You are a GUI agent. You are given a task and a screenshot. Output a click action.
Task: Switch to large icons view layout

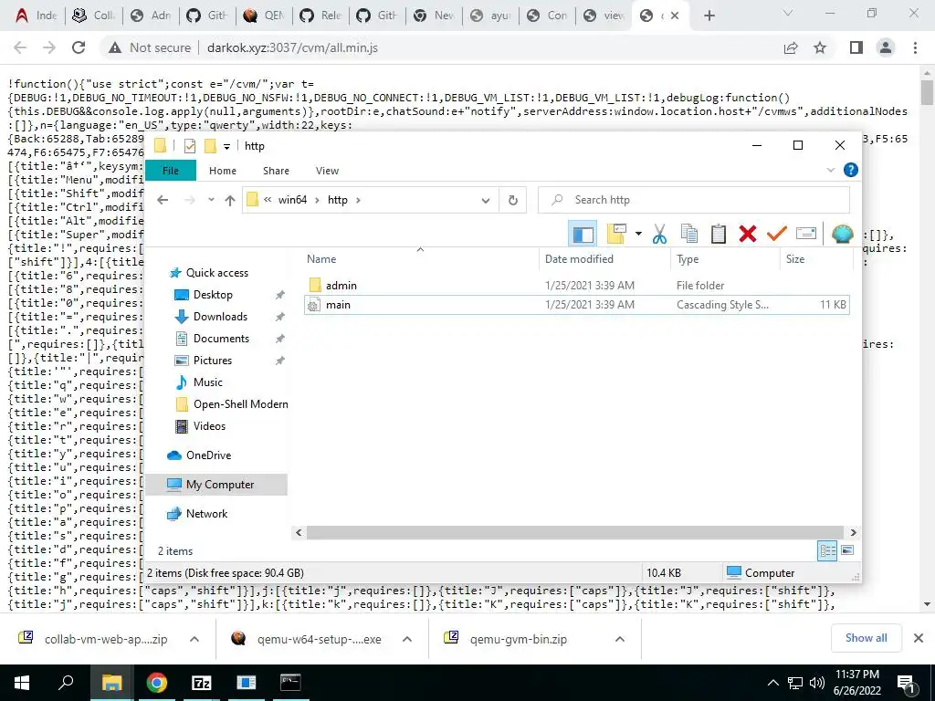pos(847,550)
